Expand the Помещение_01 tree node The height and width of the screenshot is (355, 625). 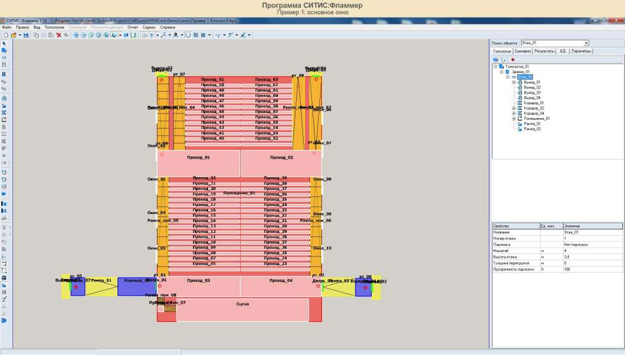(514, 118)
